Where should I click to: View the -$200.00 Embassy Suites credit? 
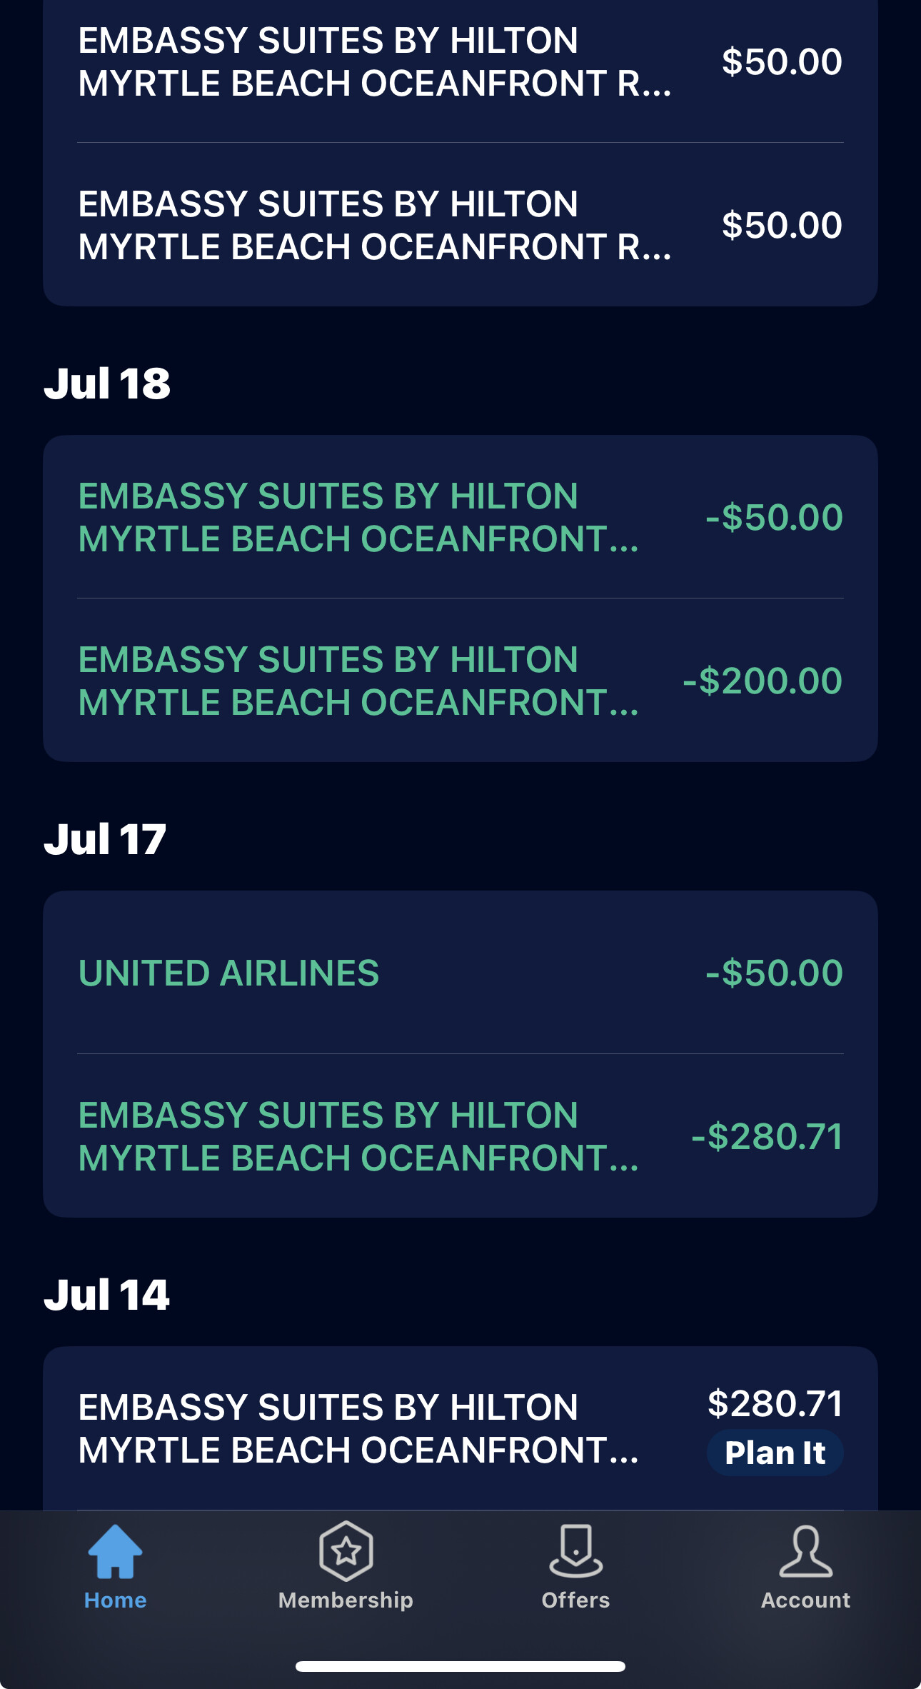[x=460, y=681]
